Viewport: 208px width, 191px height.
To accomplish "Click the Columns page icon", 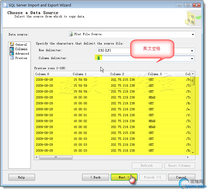I will pyautogui.click(x=12, y=49).
